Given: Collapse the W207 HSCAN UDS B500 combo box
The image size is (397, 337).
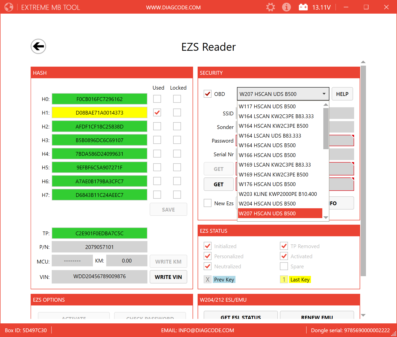Looking at the screenshot, I should pos(324,94).
